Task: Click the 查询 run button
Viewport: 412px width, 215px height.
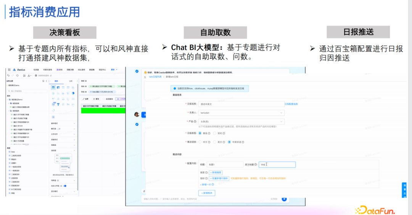Action: (x=96, y=99)
